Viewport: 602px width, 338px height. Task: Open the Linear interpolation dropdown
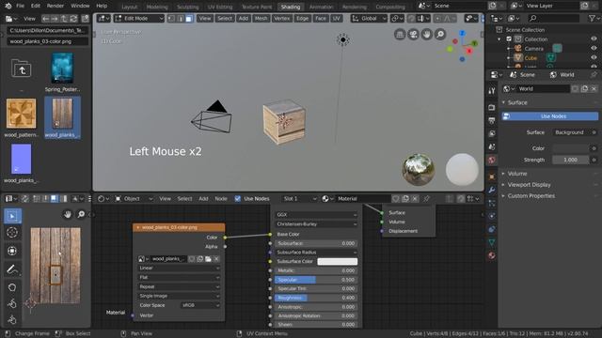180,268
